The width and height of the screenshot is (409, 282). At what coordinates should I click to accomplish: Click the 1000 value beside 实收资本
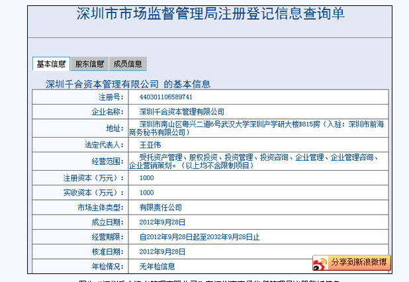pyautogui.click(x=146, y=192)
